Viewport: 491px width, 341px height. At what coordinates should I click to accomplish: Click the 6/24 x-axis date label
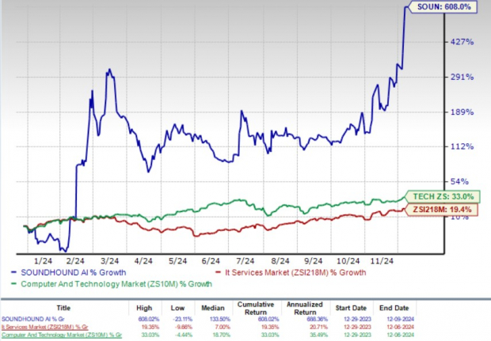click(211, 261)
